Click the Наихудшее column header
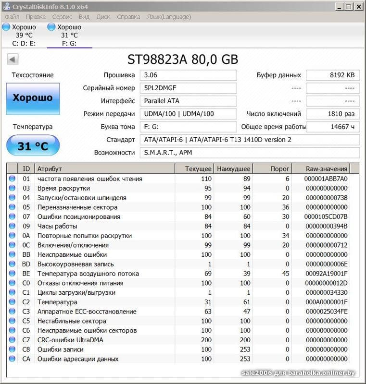Viewport: 366px width, 384px height. pos(233,169)
